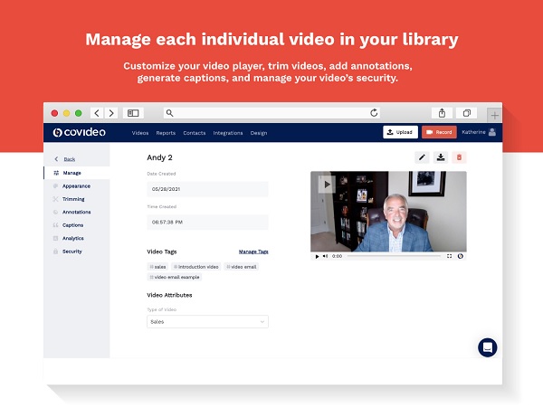Screen dimensions: 543x408
Task: Open the Captions sidebar section
Action: 72,224
